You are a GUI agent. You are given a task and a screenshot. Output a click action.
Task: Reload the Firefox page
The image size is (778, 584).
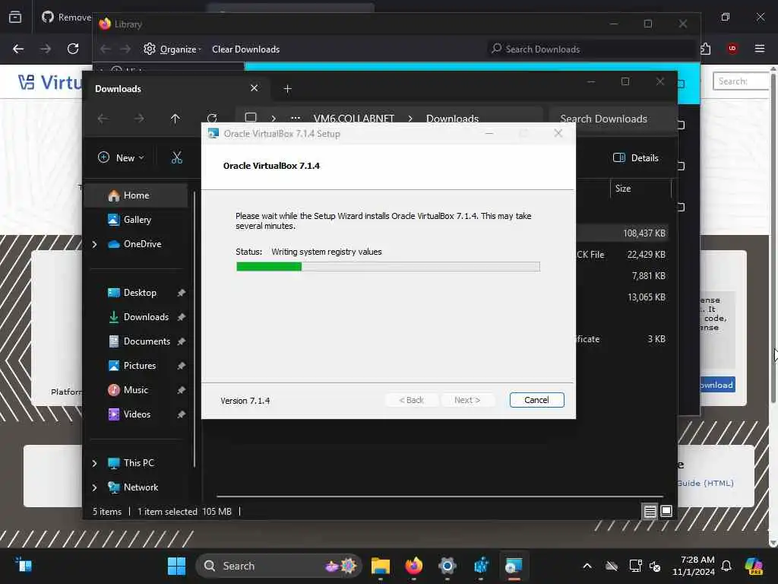click(x=73, y=49)
